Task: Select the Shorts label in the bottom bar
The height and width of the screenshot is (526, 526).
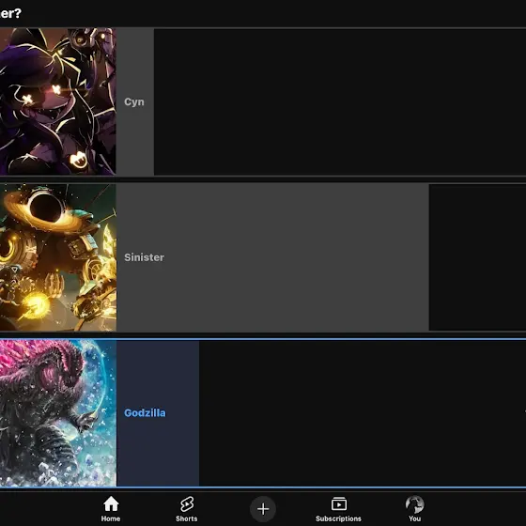Action: tap(187, 518)
